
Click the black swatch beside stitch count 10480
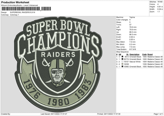pyautogui.click(x=122, y=66)
